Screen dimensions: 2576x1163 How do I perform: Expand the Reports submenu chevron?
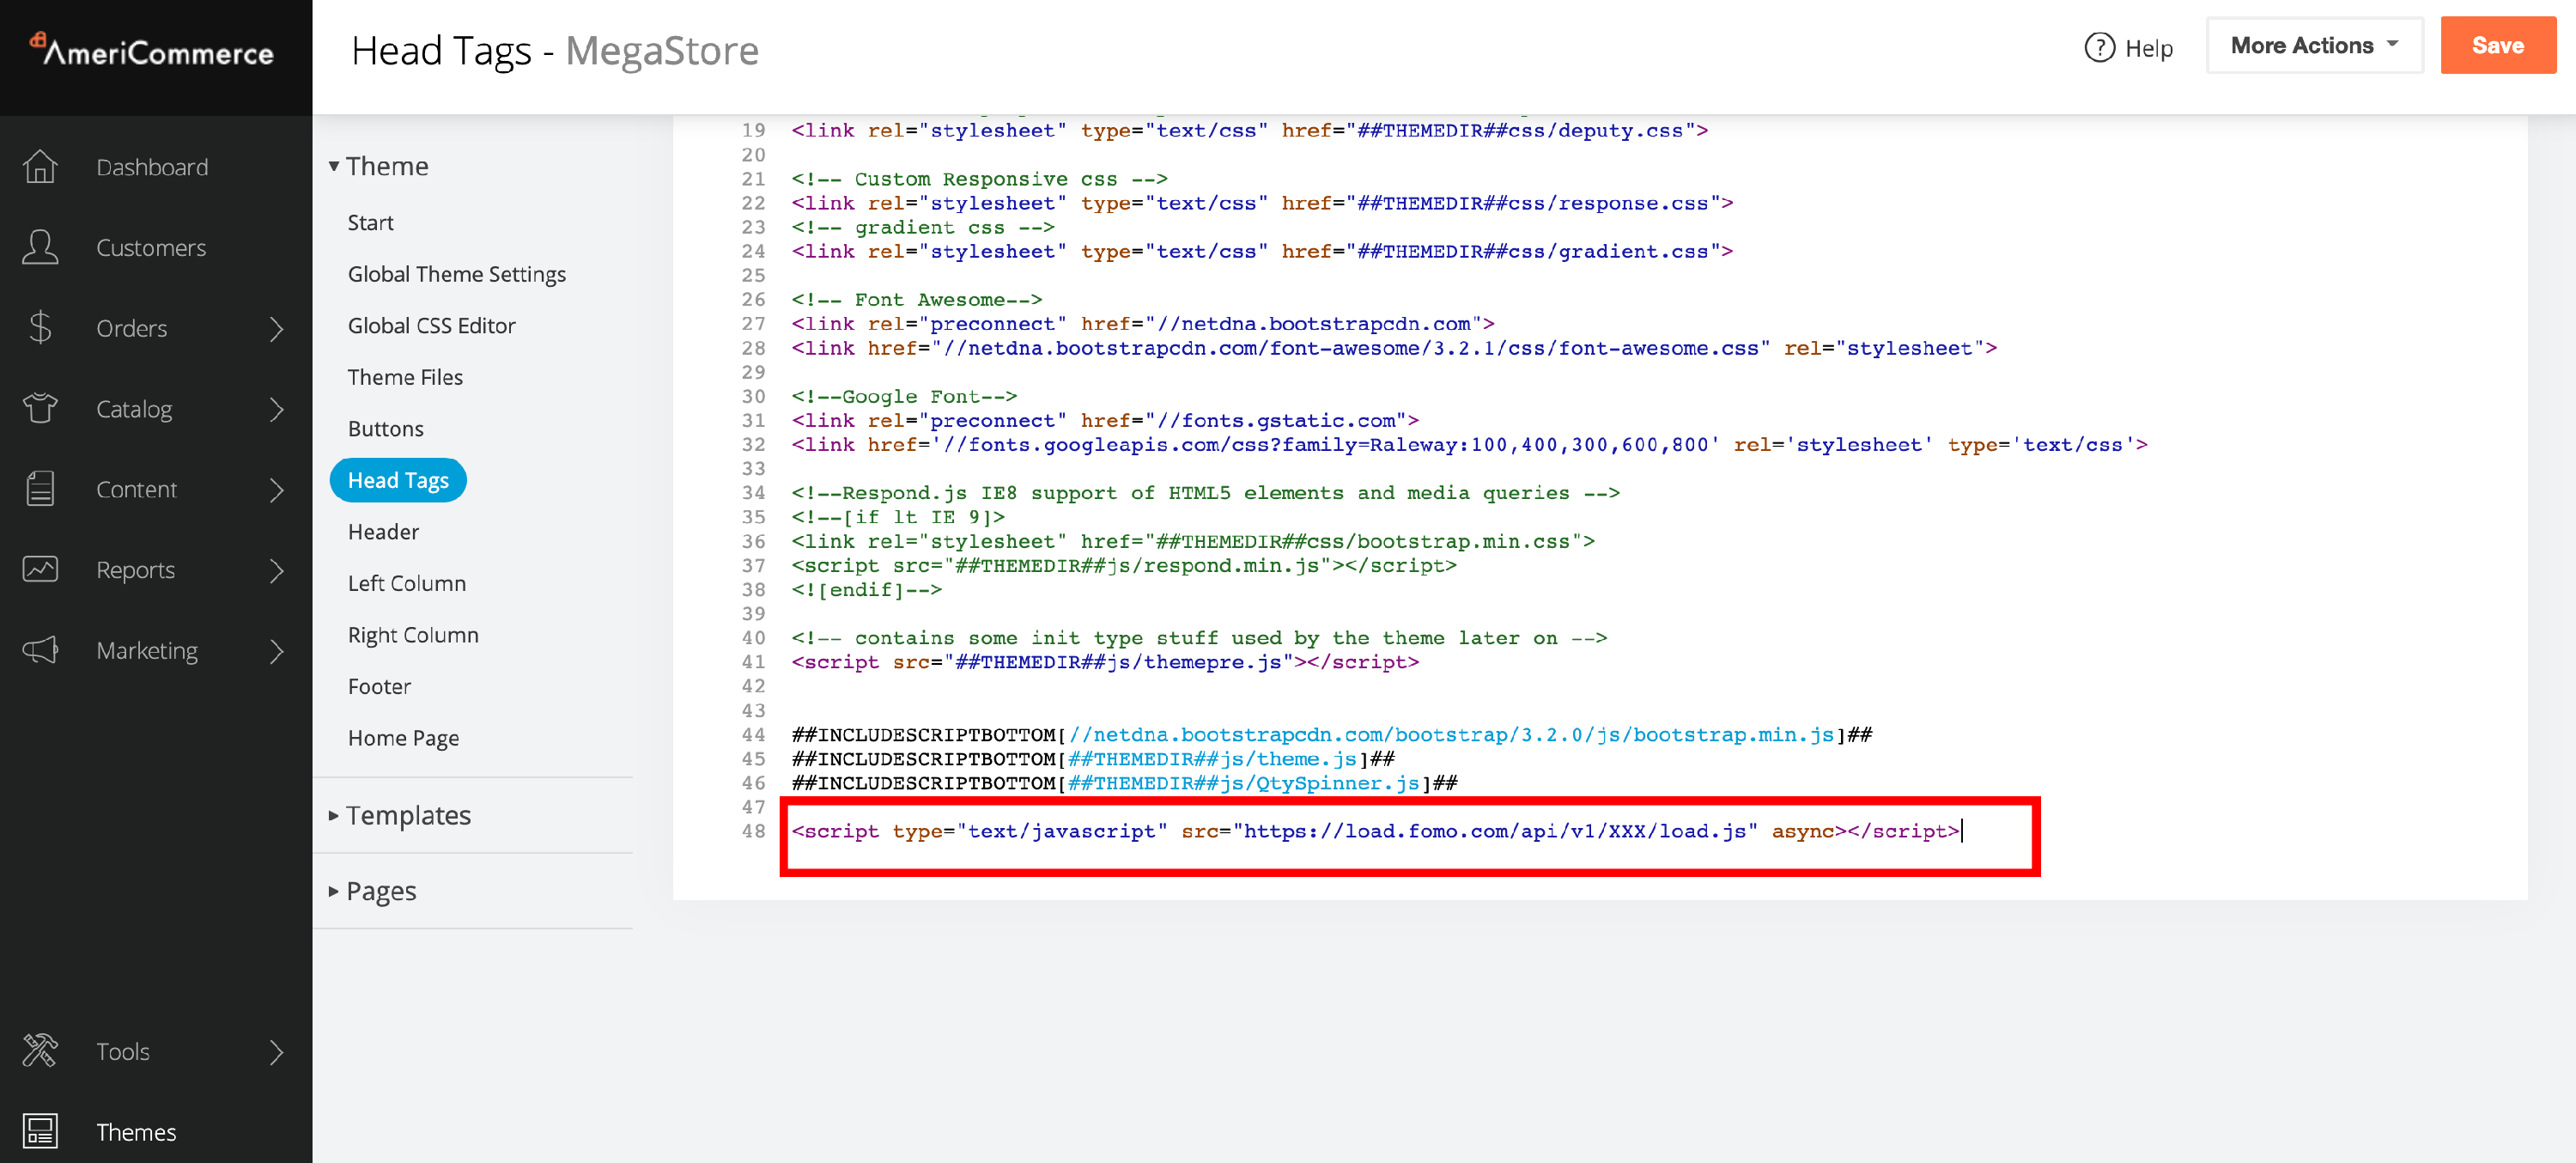point(277,570)
